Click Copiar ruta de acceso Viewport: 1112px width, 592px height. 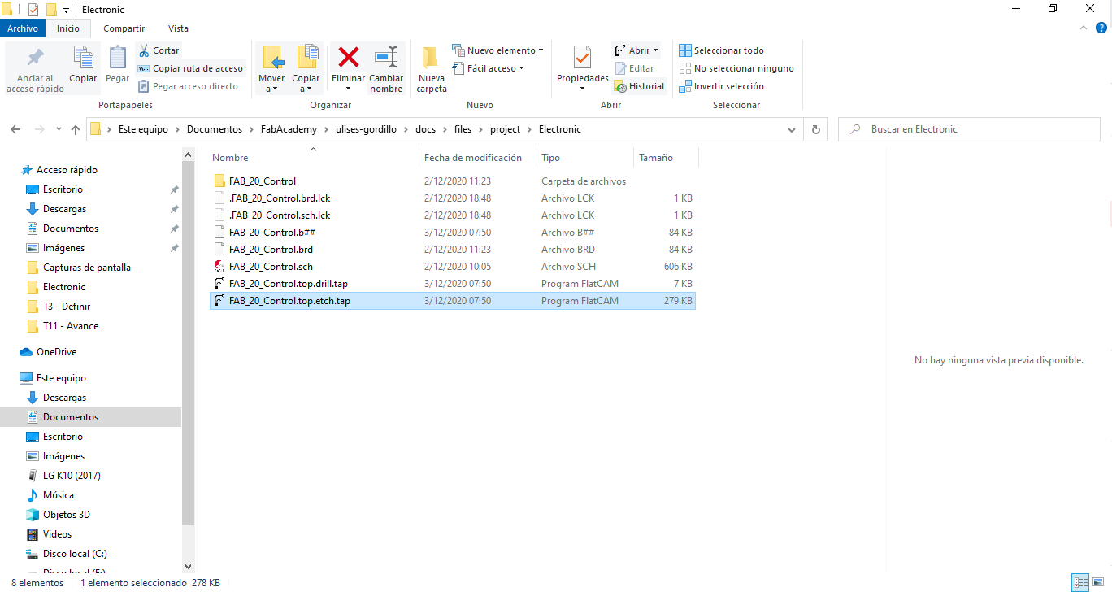tap(190, 68)
